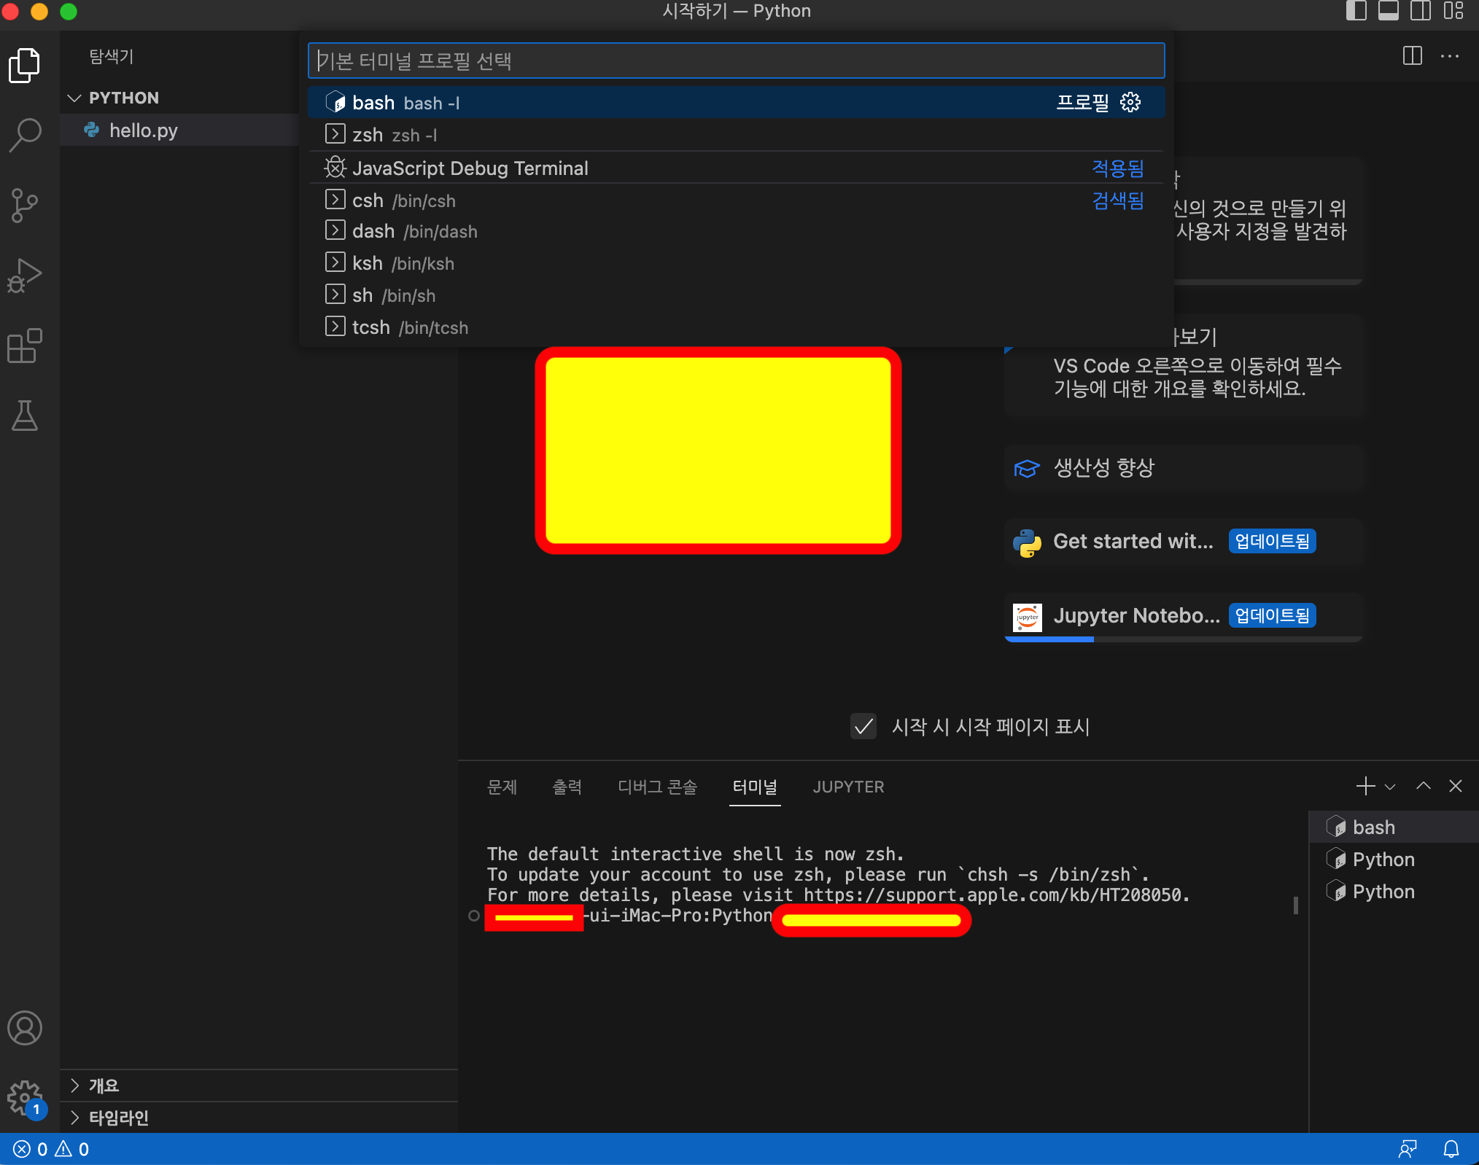Choose sh /bin/sh profile

736,295
